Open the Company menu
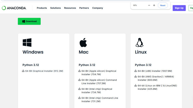The height and width of the screenshot is (108, 193). click(x=98, y=8)
